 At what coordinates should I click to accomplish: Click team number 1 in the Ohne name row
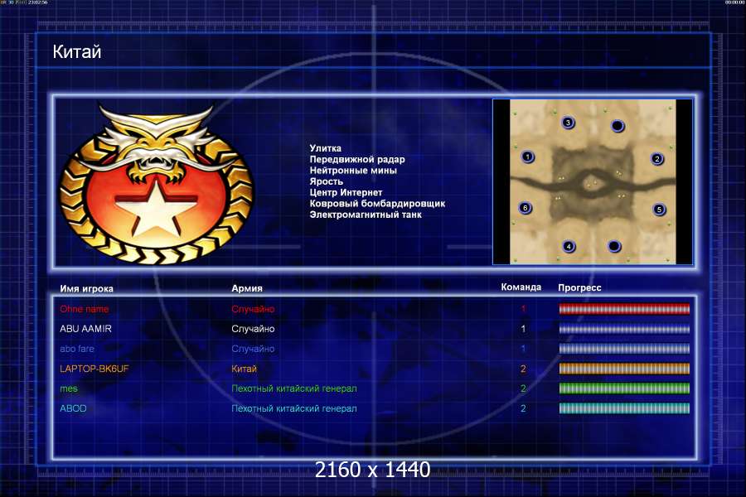(523, 309)
